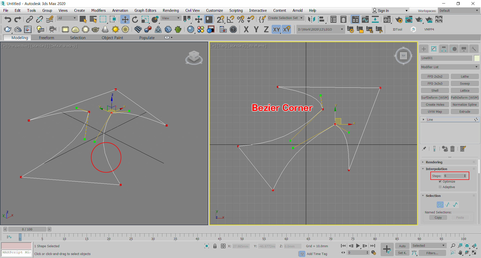Screen dimensions: 481x258
Task: Open Render Setup teapot icon
Action: [x=399, y=20]
